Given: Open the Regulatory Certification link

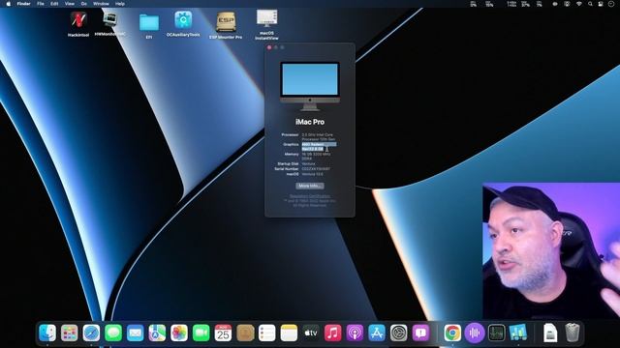Looking at the screenshot, I should click(x=310, y=196).
